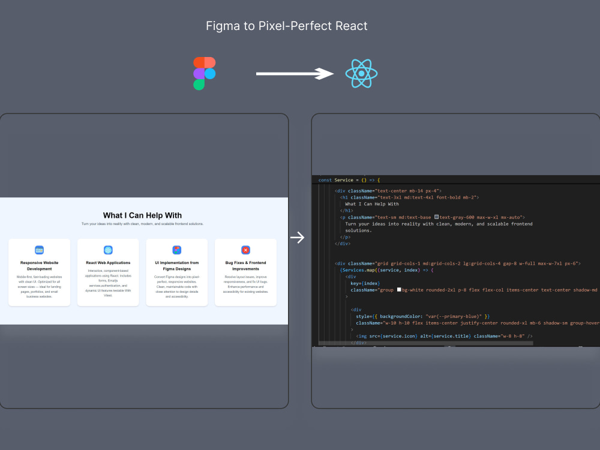
Task: Select the 'Figma to Pixel-Perfect React' title
Action: click(287, 26)
